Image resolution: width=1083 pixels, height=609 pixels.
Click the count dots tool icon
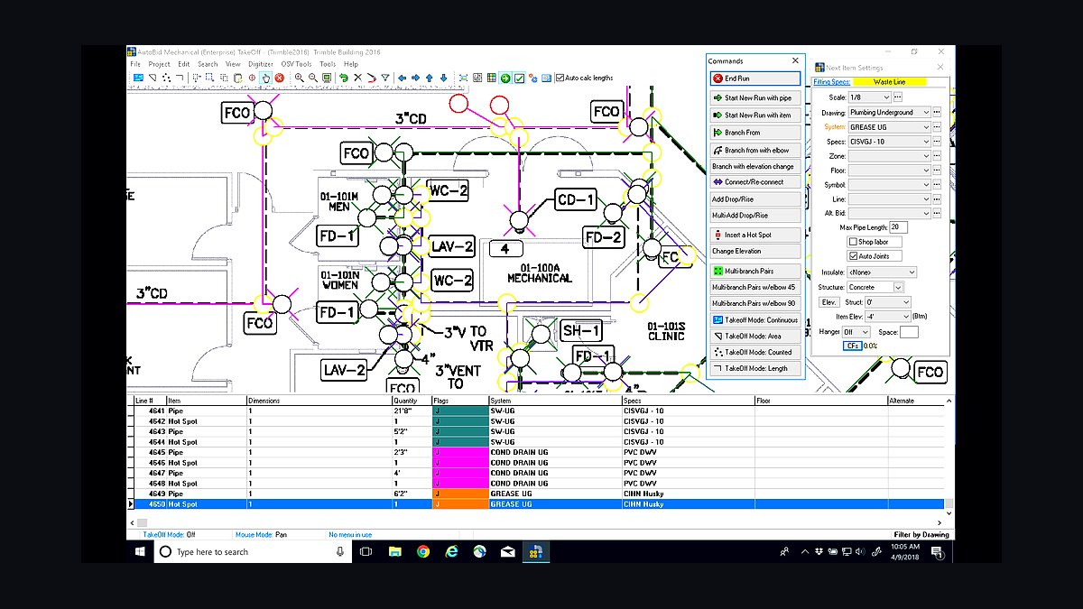click(x=166, y=78)
